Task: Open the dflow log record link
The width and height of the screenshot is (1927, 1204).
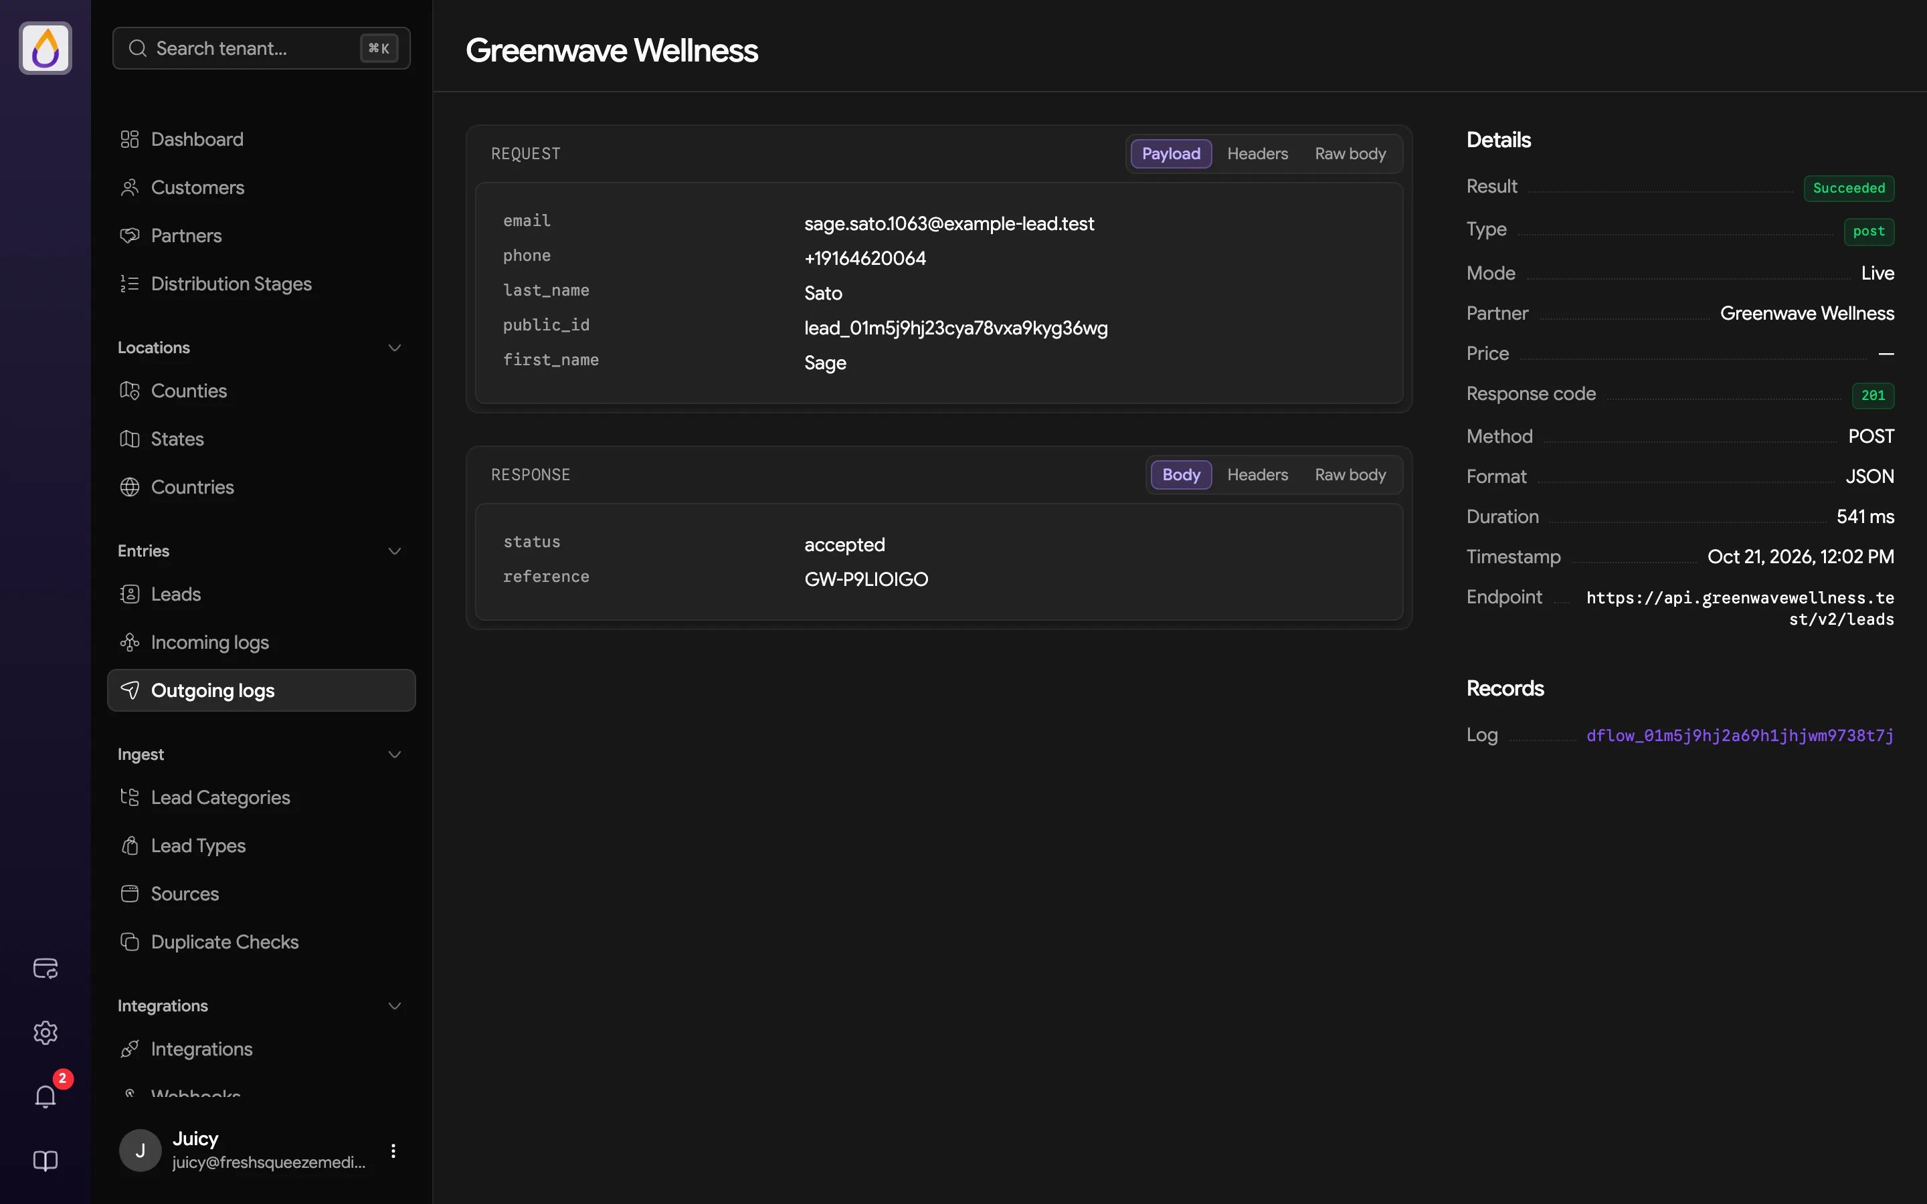Action: click(x=1740, y=735)
